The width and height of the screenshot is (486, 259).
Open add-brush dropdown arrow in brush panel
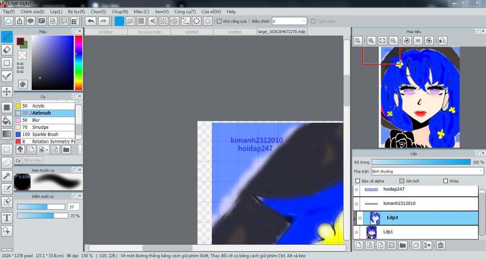point(47,150)
